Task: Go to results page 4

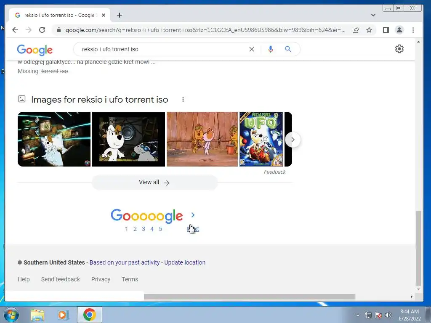Action: 152,229
